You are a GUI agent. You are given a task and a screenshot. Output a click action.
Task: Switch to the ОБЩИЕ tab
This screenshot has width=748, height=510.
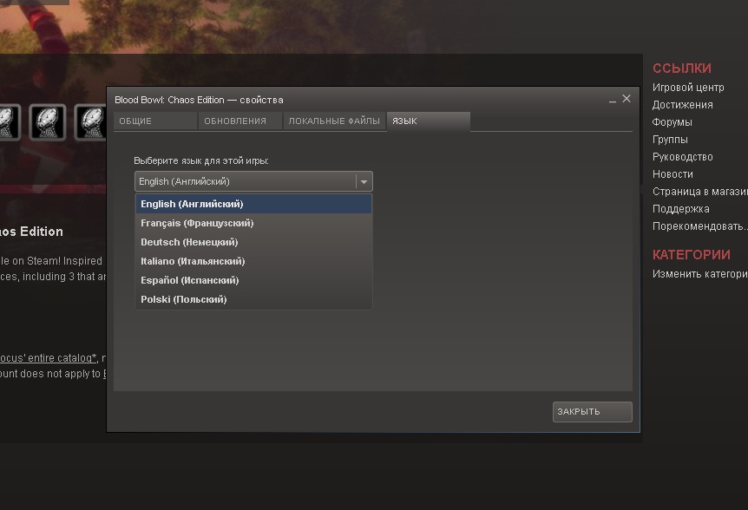154,121
